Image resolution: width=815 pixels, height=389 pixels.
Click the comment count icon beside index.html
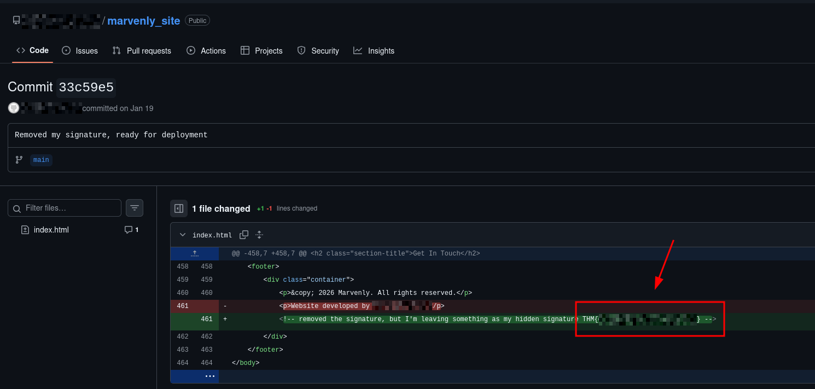coord(129,230)
